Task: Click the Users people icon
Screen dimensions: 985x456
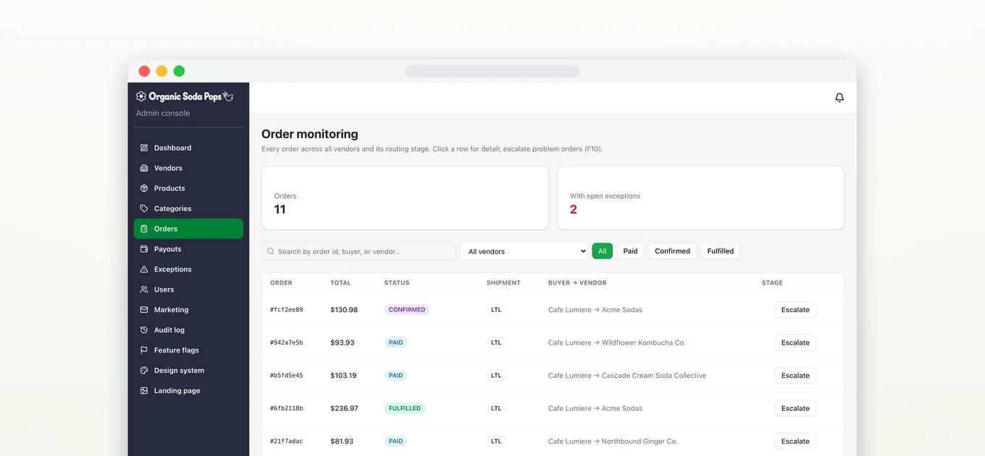Action: (144, 290)
